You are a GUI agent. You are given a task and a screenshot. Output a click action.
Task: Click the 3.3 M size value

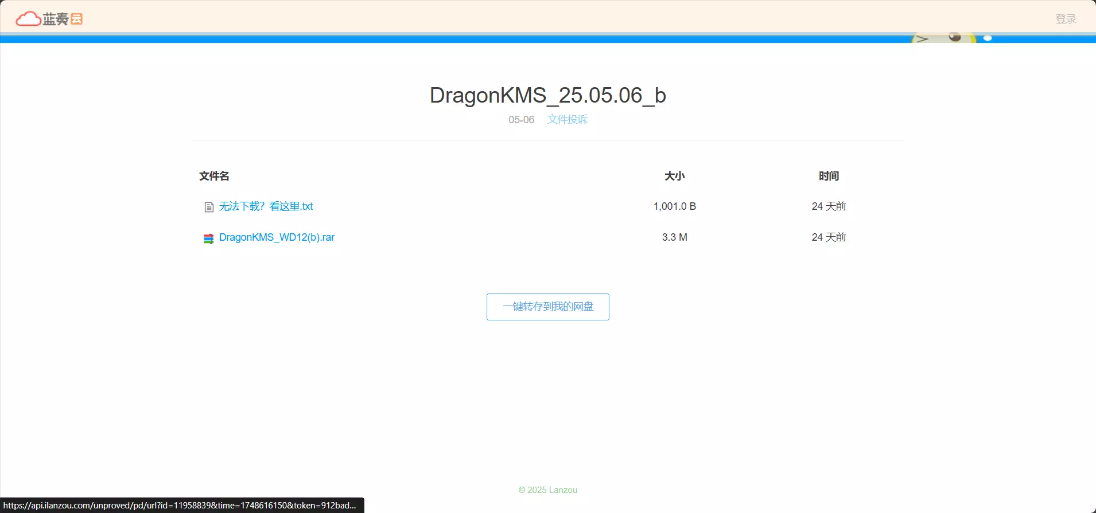tap(675, 237)
